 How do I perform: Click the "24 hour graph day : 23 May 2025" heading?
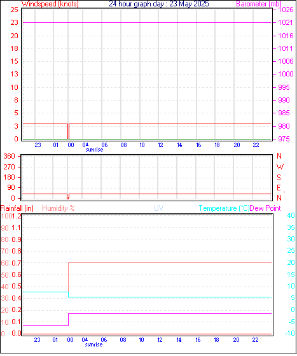[159, 4]
